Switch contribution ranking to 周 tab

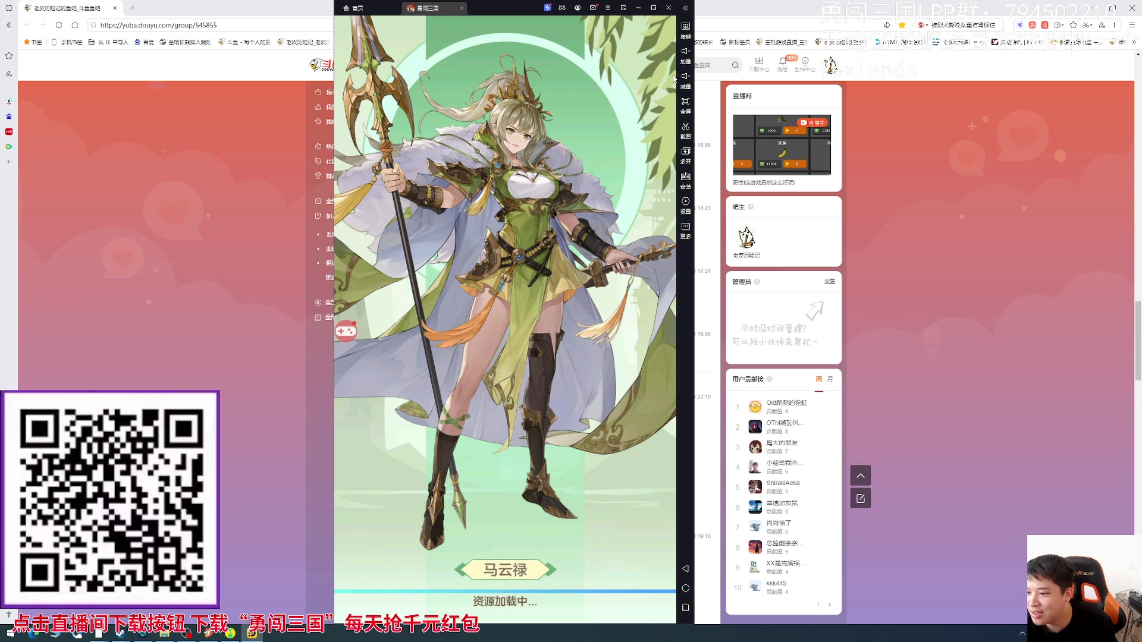(x=819, y=379)
